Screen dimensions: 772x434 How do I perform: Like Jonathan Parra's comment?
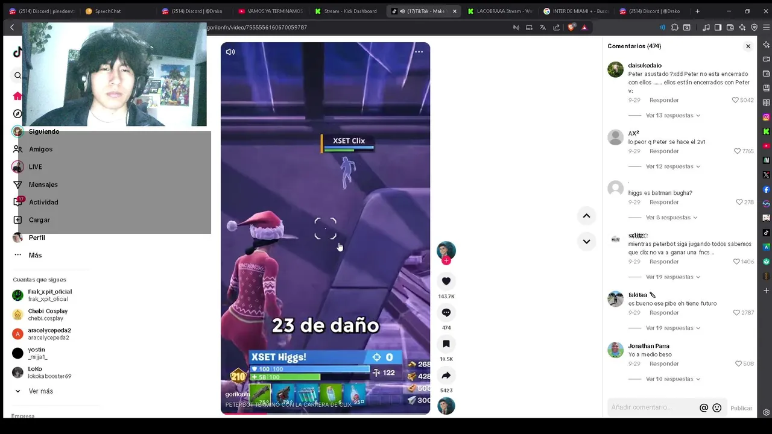pos(738,363)
